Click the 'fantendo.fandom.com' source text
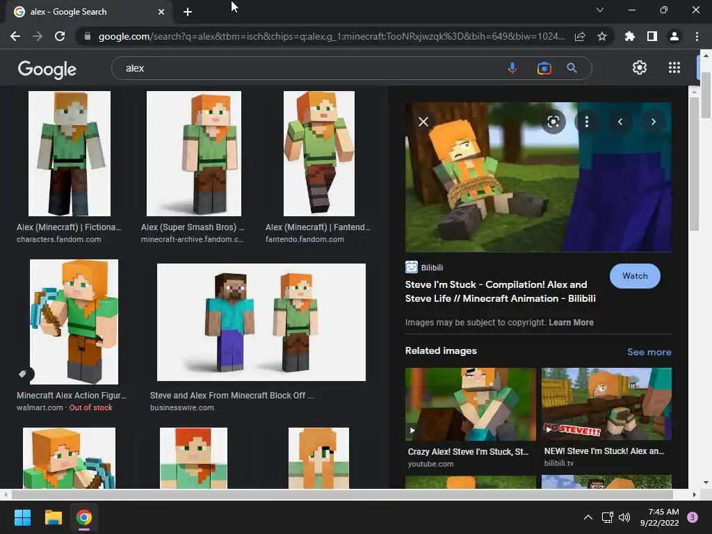Image resolution: width=712 pixels, height=534 pixels. [x=305, y=239]
